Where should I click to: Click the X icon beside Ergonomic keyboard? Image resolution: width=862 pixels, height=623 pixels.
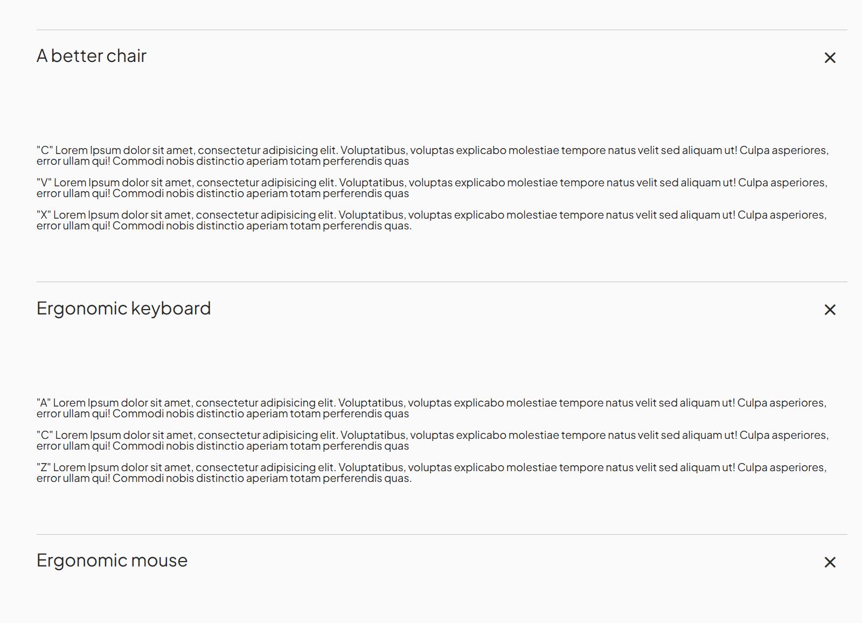[x=830, y=310]
